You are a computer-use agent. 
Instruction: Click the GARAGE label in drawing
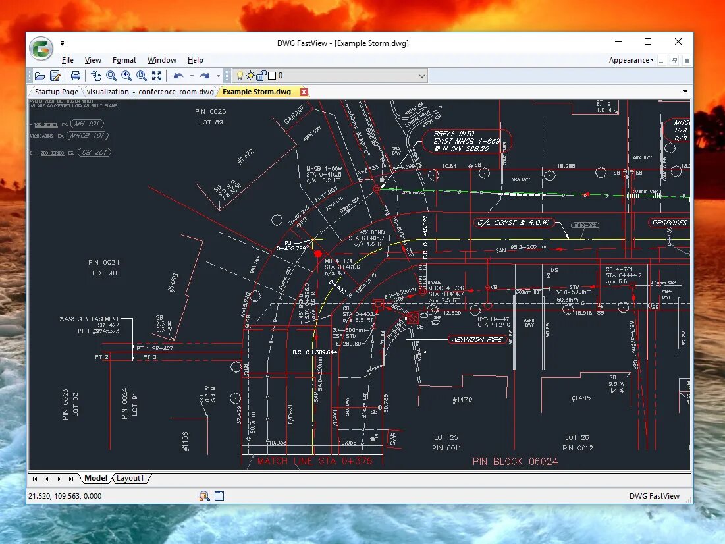[x=295, y=115]
